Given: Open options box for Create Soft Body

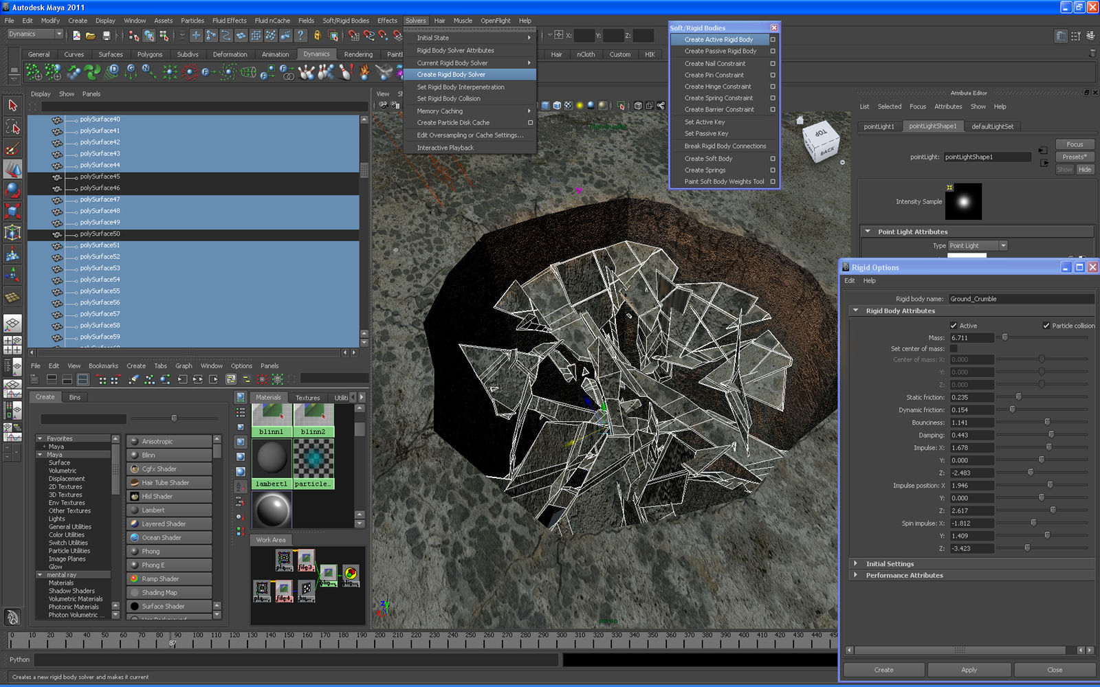Looking at the screenshot, I should (x=773, y=159).
